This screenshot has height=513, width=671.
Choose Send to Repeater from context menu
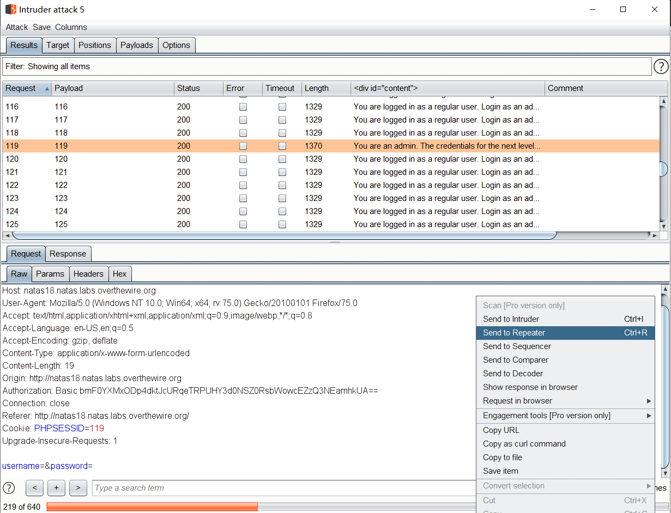tap(565, 333)
